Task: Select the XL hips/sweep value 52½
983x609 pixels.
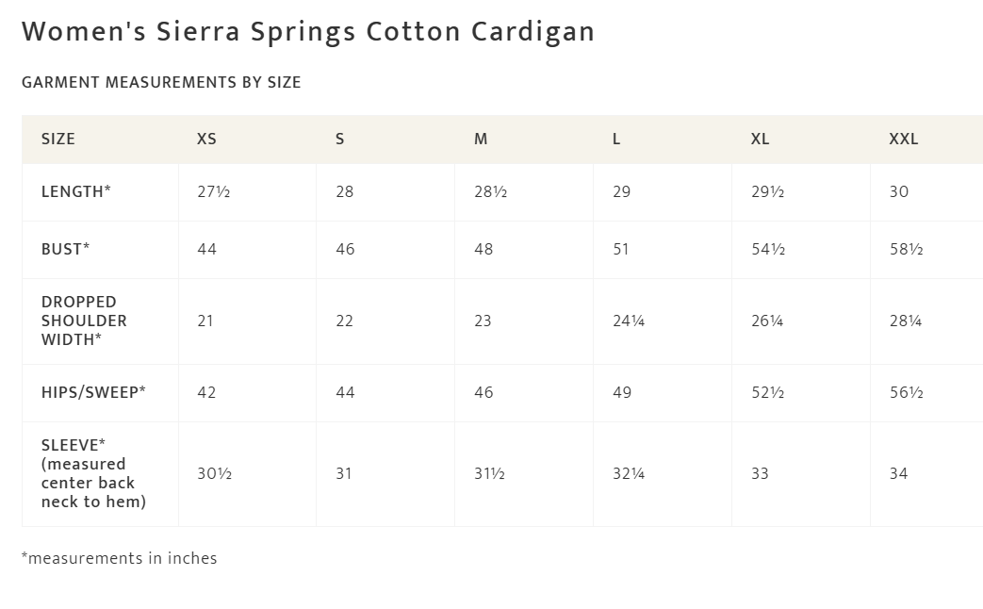Action: [767, 392]
